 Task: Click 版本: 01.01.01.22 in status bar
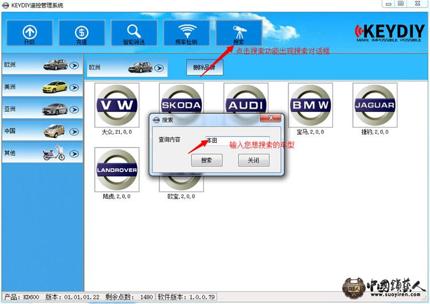click(72, 297)
